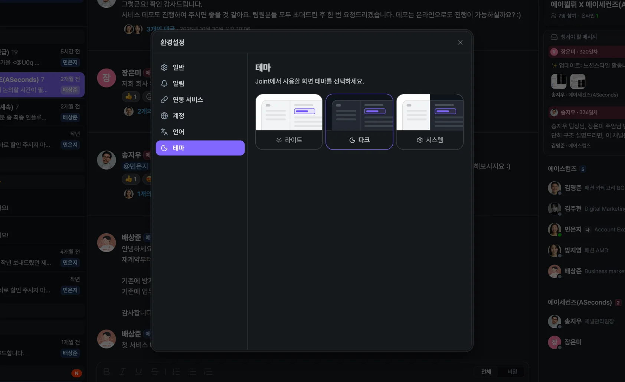Open 김명준 member profile in right panel
The image size is (625, 382).
tap(586, 188)
